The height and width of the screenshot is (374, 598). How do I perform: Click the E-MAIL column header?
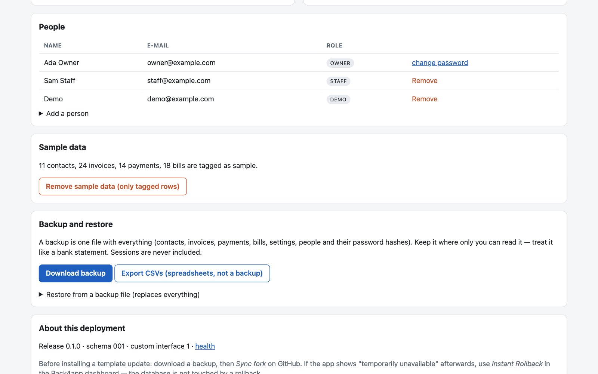(x=158, y=45)
